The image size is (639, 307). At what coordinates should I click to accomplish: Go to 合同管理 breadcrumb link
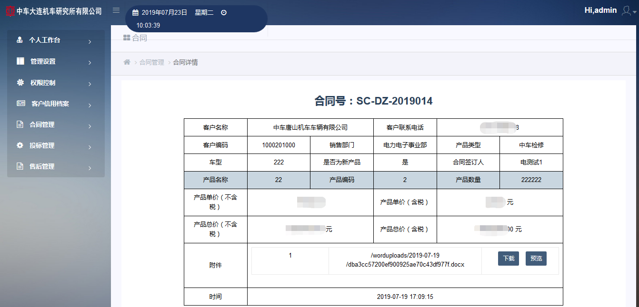point(151,62)
